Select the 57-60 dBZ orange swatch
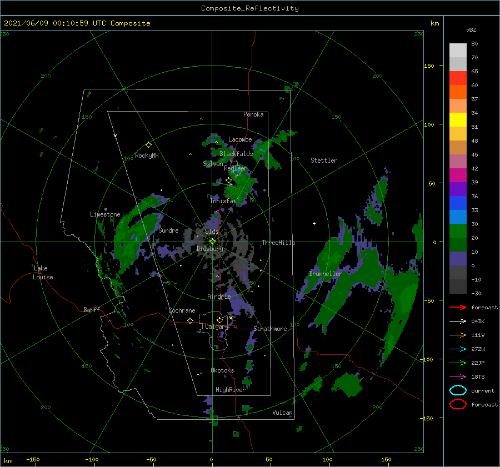The height and width of the screenshot is (467, 500). click(458, 92)
